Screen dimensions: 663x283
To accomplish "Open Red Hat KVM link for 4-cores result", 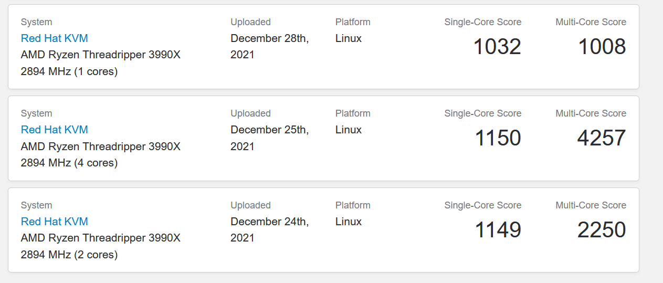I will tap(54, 130).
